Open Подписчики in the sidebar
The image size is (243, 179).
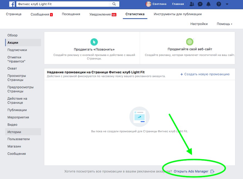(x=17, y=50)
